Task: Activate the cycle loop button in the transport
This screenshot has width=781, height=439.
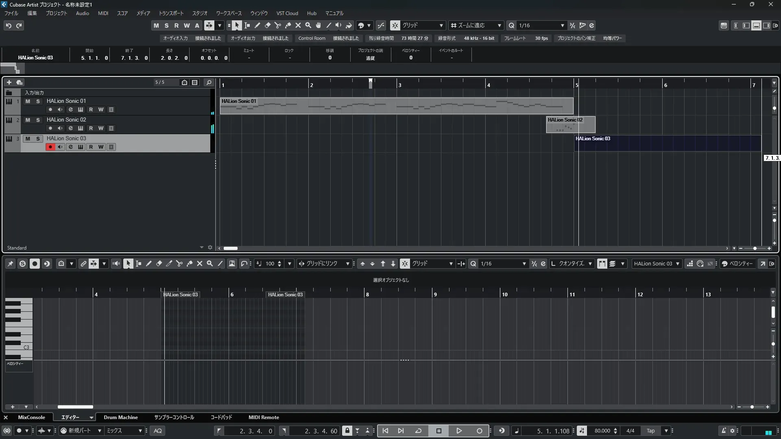Action: 418,431
